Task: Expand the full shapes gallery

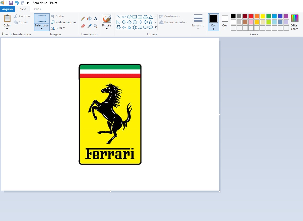Action: pos(156,27)
